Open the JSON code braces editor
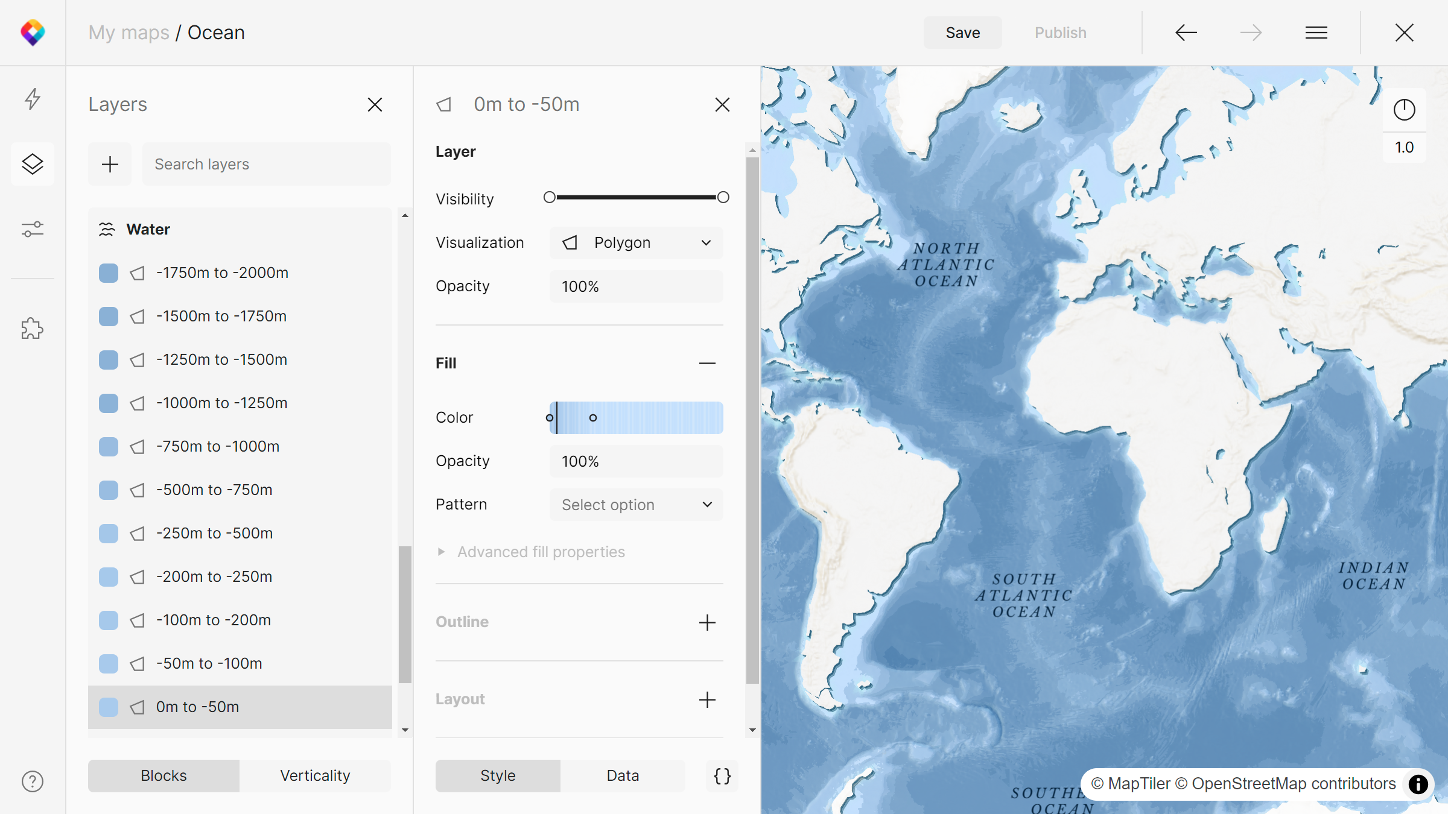This screenshot has width=1448, height=814. 722,775
